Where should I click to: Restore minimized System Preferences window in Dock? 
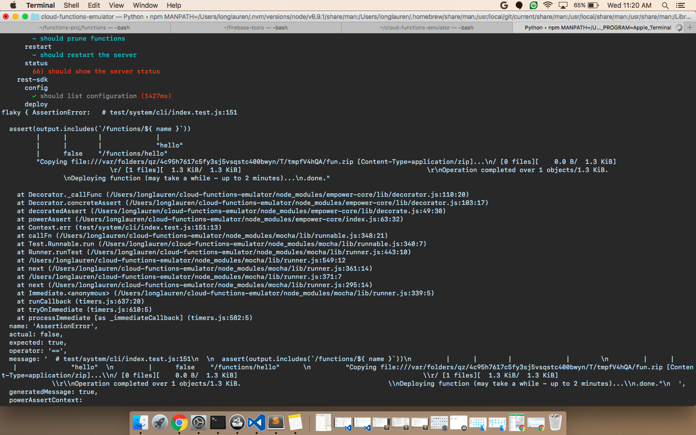tap(439, 423)
